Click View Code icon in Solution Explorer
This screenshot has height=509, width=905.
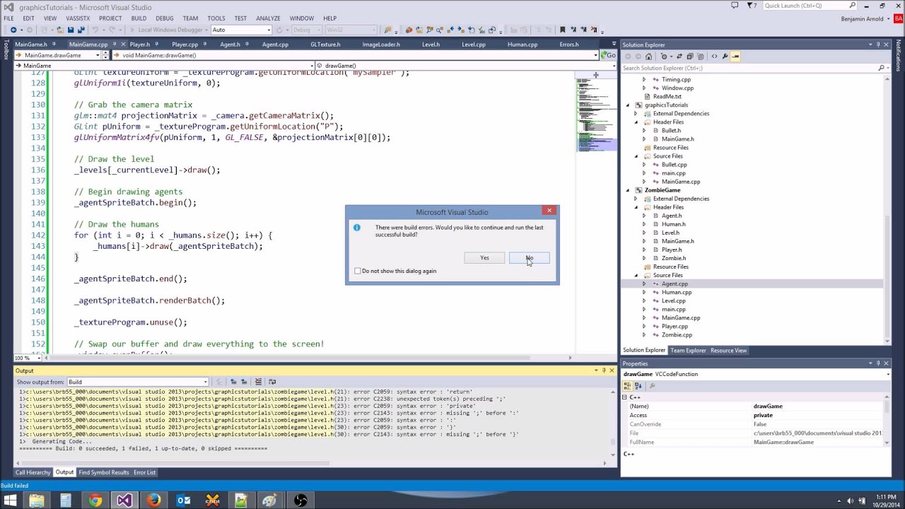(x=715, y=57)
